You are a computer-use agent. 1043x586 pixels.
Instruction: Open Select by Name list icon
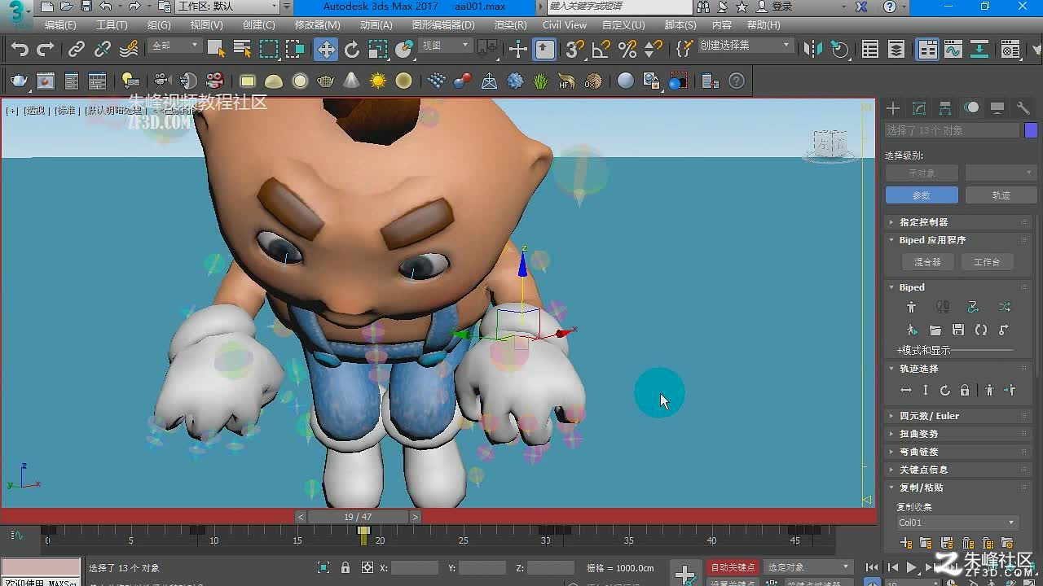click(x=242, y=50)
